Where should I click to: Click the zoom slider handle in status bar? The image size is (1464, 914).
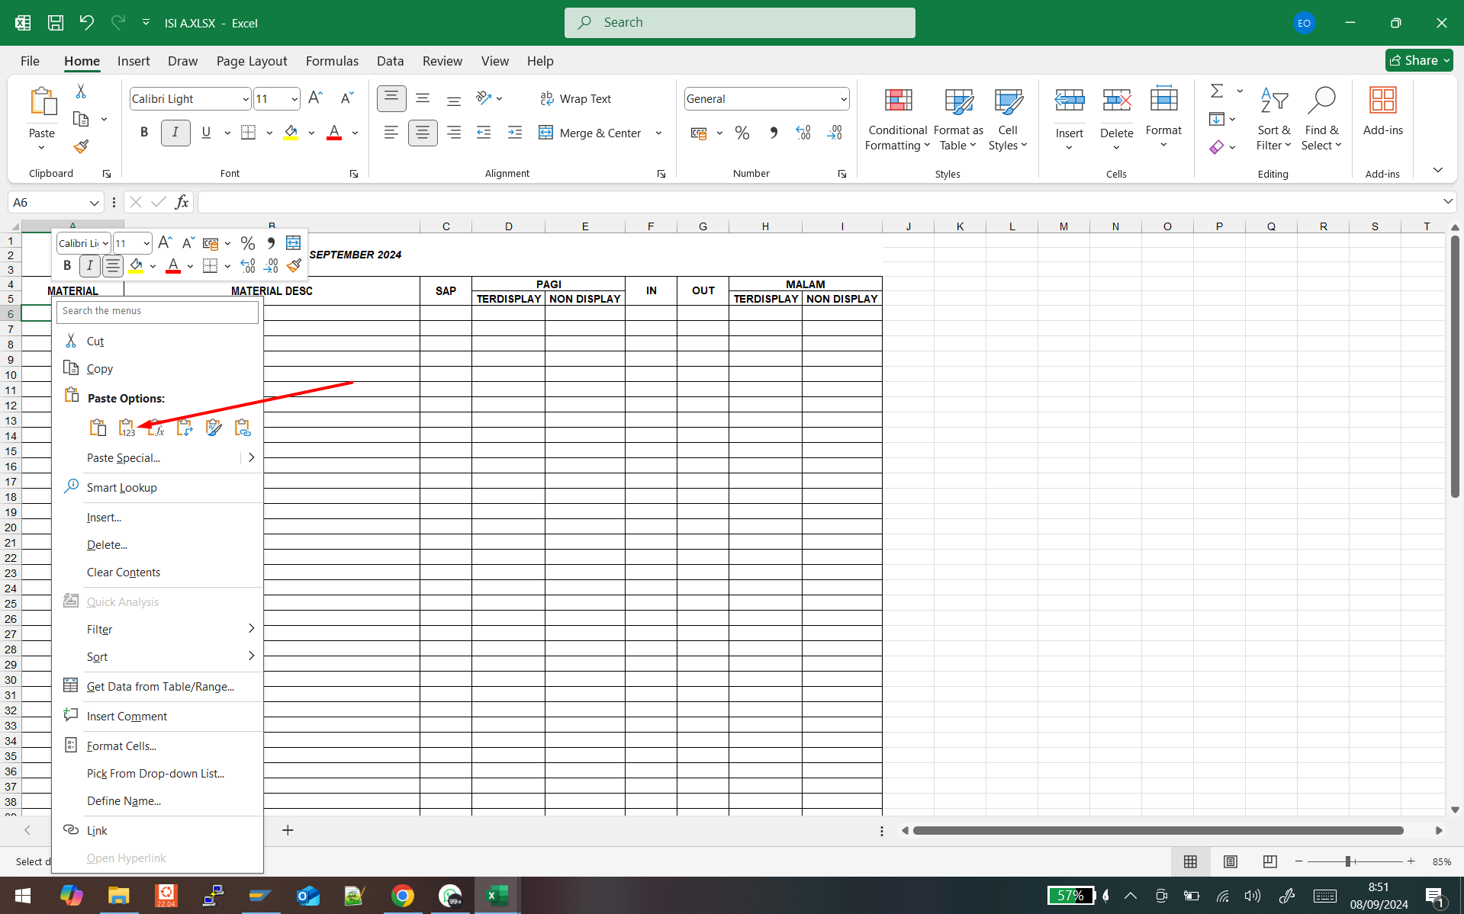tap(1348, 861)
